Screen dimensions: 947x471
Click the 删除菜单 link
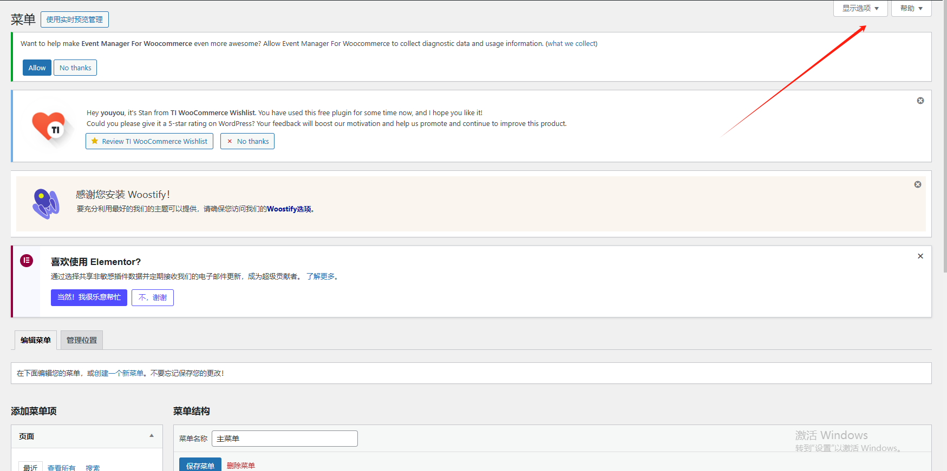240,466
